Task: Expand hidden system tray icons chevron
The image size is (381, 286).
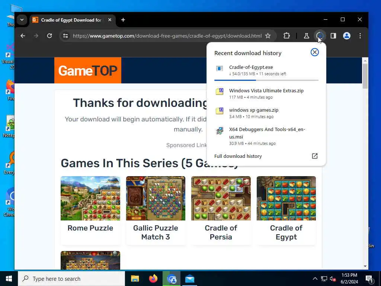Action: [x=315, y=279]
